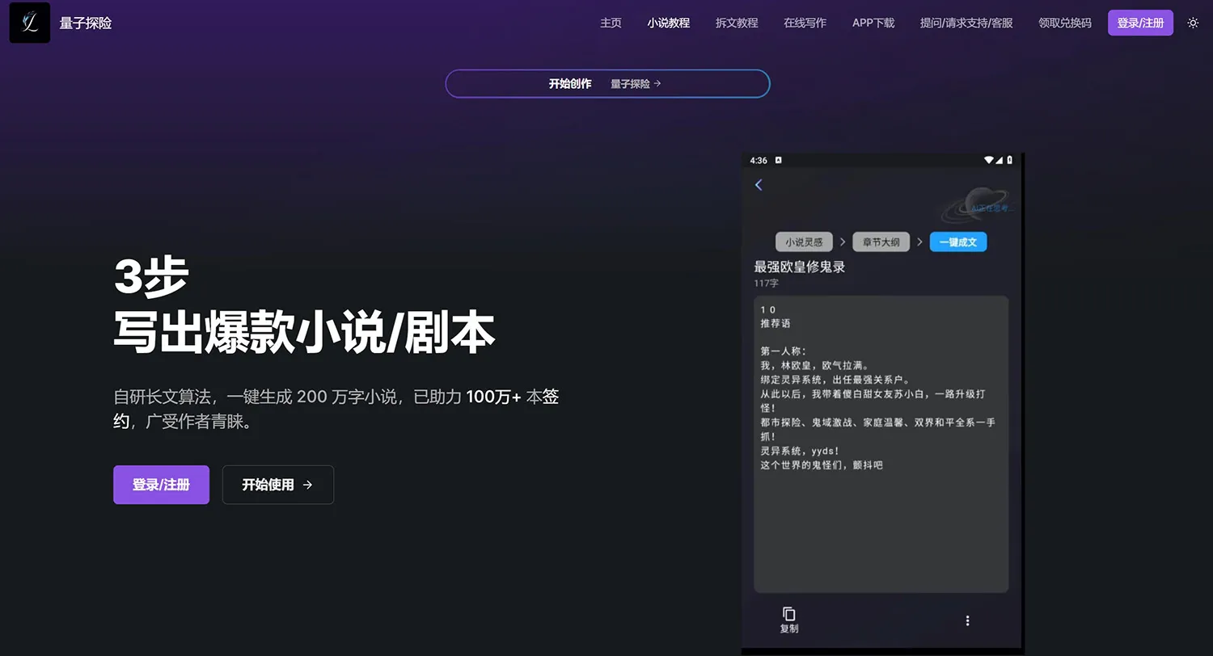Open the 小说教程 nav item
The height and width of the screenshot is (656, 1213).
[668, 23]
